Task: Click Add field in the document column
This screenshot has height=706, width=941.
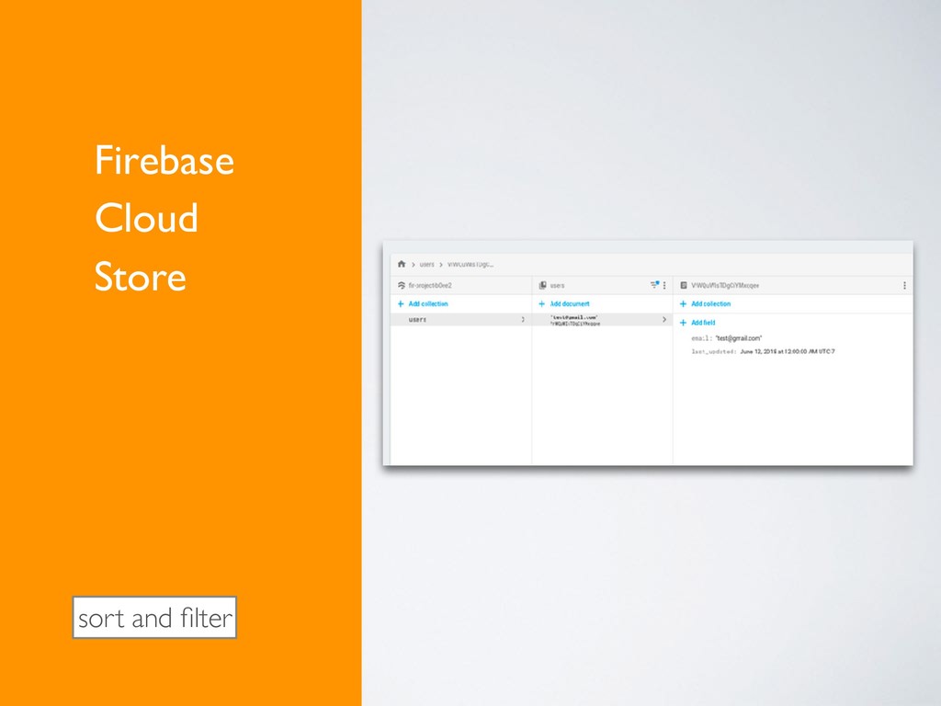Action: click(x=697, y=323)
